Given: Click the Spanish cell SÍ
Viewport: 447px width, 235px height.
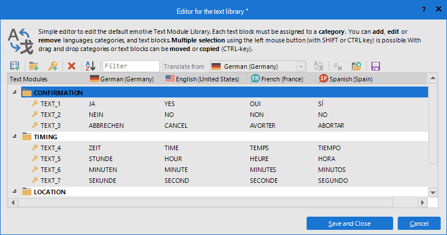Looking at the screenshot, I should coord(321,104).
